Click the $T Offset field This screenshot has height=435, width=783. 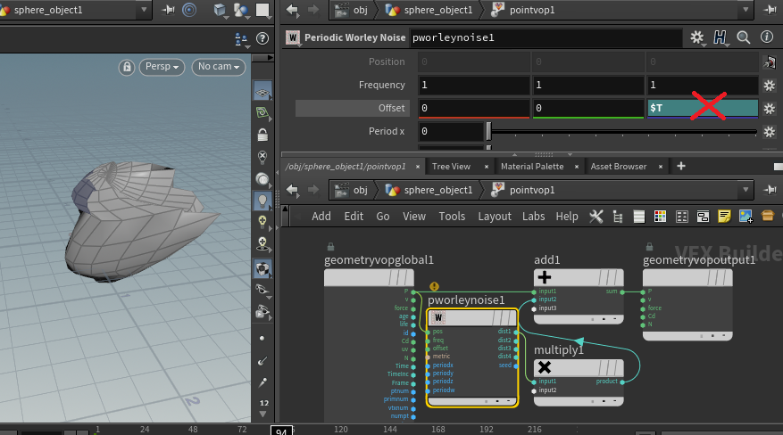pos(703,108)
